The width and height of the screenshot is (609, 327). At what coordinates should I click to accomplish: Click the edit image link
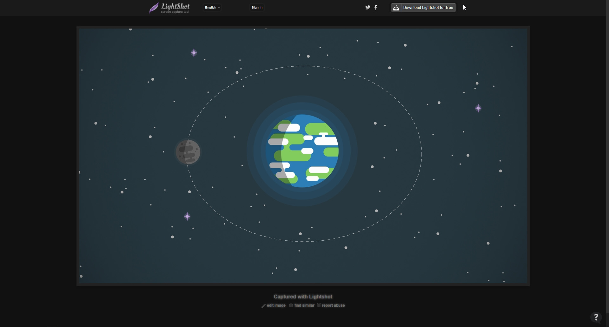click(x=274, y=305)
